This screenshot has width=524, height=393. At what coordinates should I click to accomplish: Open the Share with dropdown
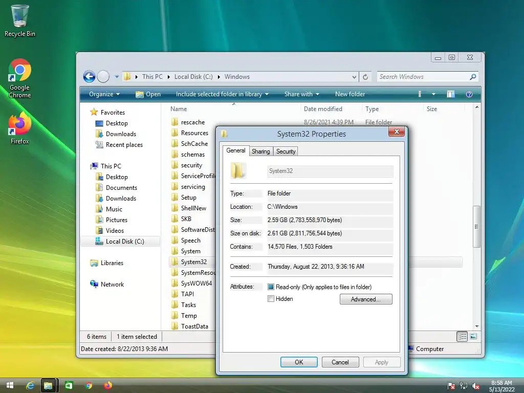(302, 94)
